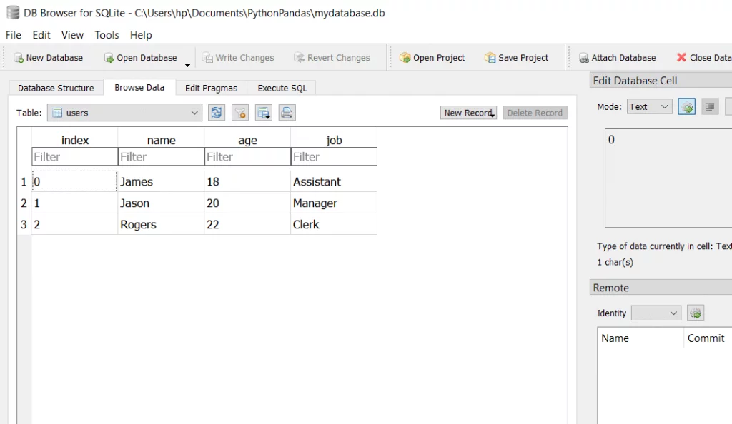
Task: Open the Execute SQL tab
Action: (x=282, y=88)
